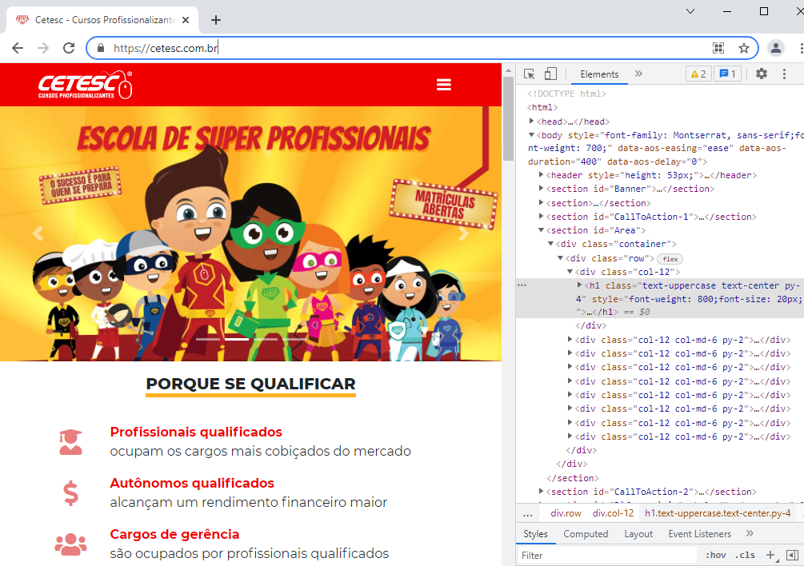Collapse the section id Area node
Screen dimensions: 804x566
pyautogui.click(x=541, y=230)
